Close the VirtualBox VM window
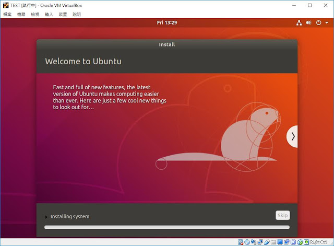Screen dimensions: 334x246 pyautogui.click(x=326, y=5)
